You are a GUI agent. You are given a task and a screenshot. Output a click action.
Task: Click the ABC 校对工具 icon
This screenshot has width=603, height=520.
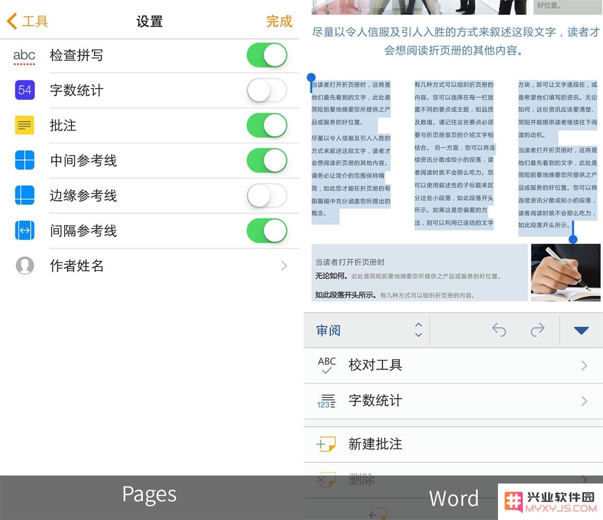click(x=327, y=365)
